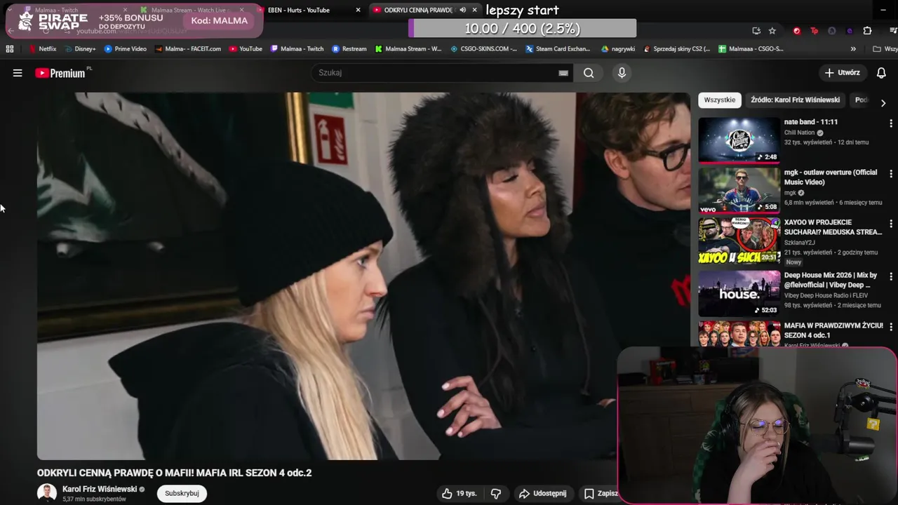Click the Udostępnij share button
Screen dimensions: 898x505
pyautogui.click(x=542, y=494)
